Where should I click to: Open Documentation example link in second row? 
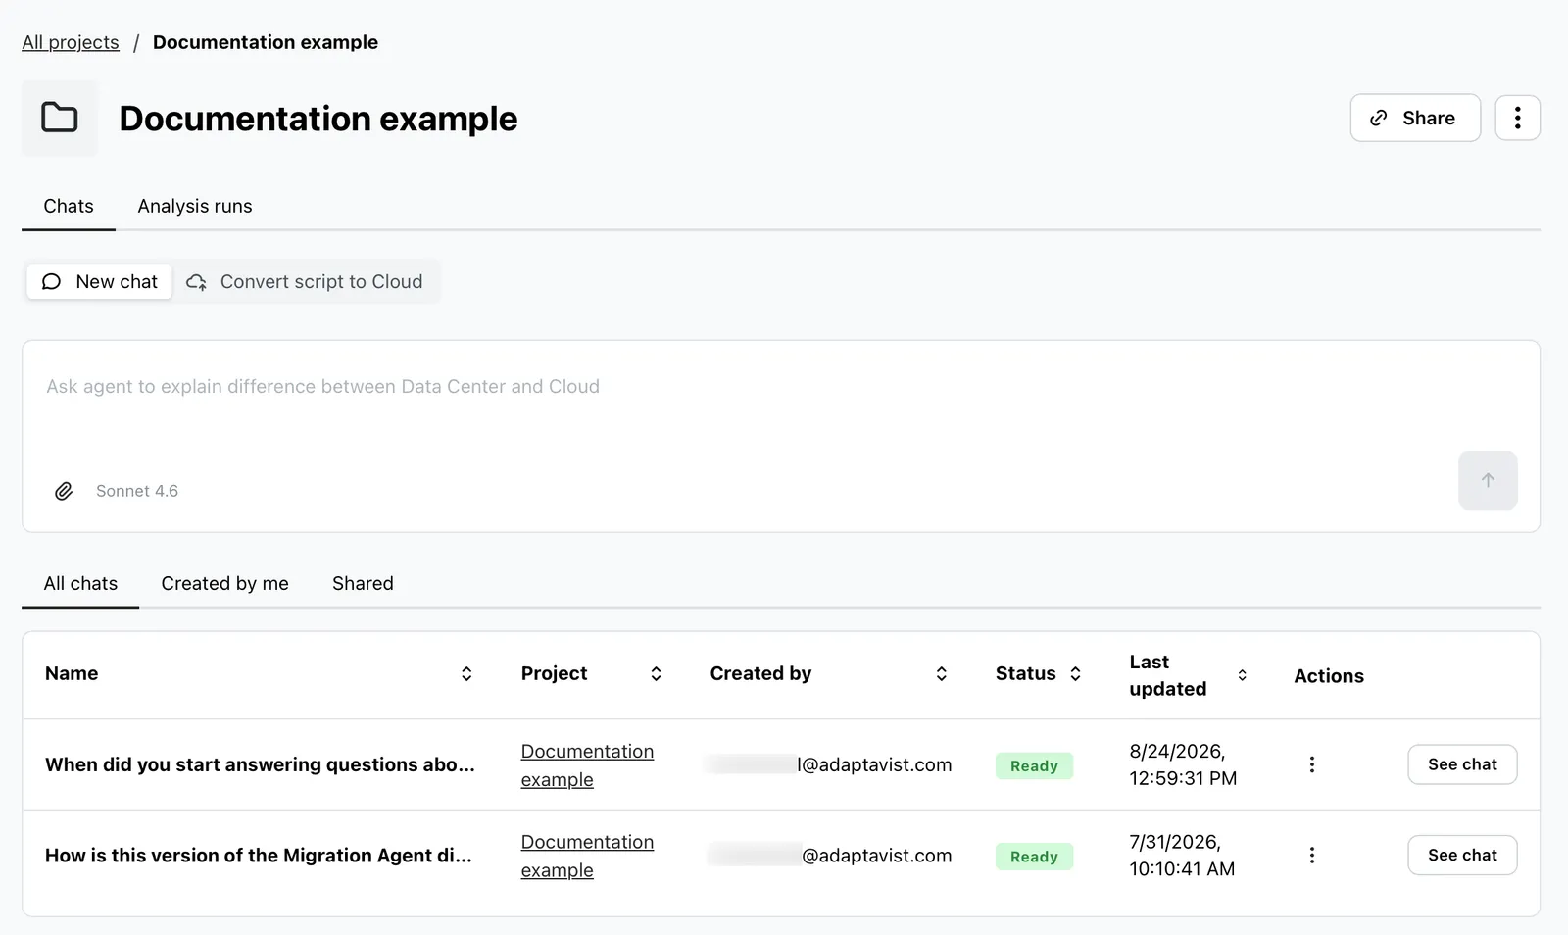(587, 857)
